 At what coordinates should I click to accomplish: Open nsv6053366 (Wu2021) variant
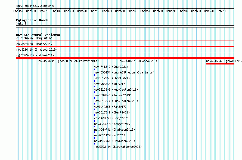tap(109, 84)
